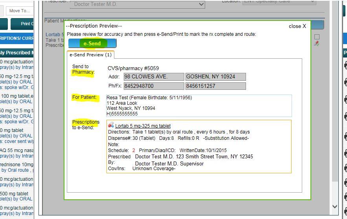This screenshot has height=219, width=347.
Task: Expand the Prescriber dropdown showing Doctor Tester M.D.
Action: pyautogui.click(x=138, y=4)
